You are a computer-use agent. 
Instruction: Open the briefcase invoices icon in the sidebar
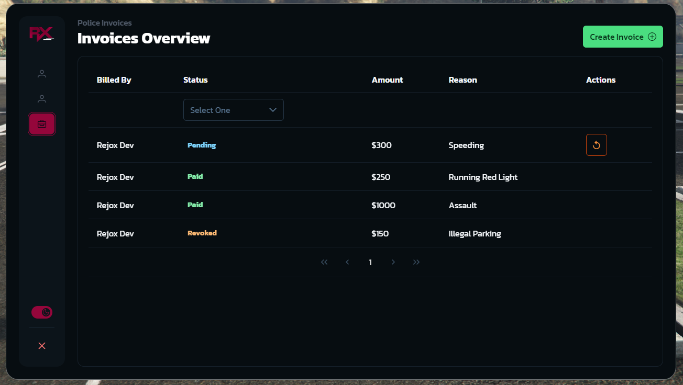pyautogui.click(x=42, y=124)
